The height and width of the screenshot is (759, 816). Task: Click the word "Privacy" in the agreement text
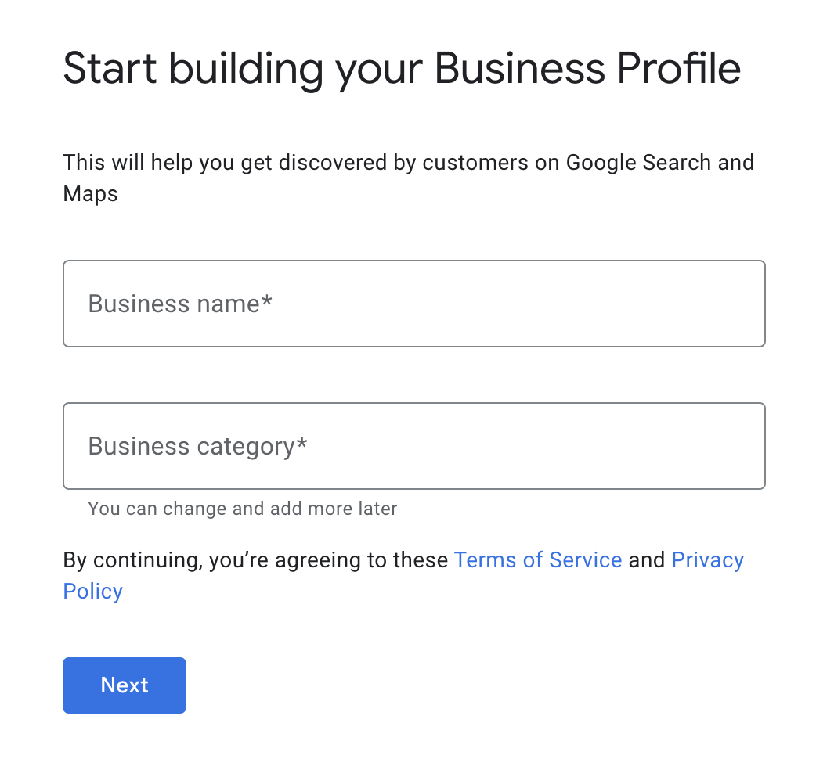(707, 560)
